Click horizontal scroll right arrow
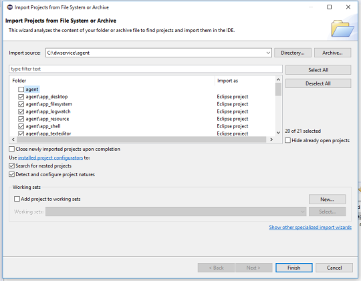 point(271,139)
